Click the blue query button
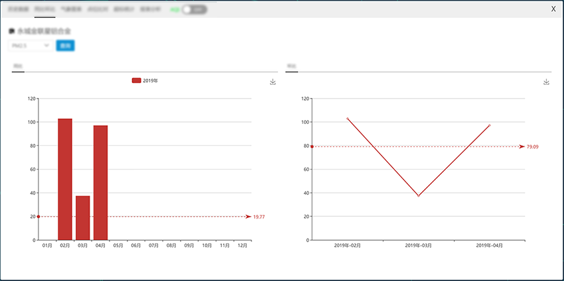This screenshot has height=281, width=564. click(x=65, y=46)
